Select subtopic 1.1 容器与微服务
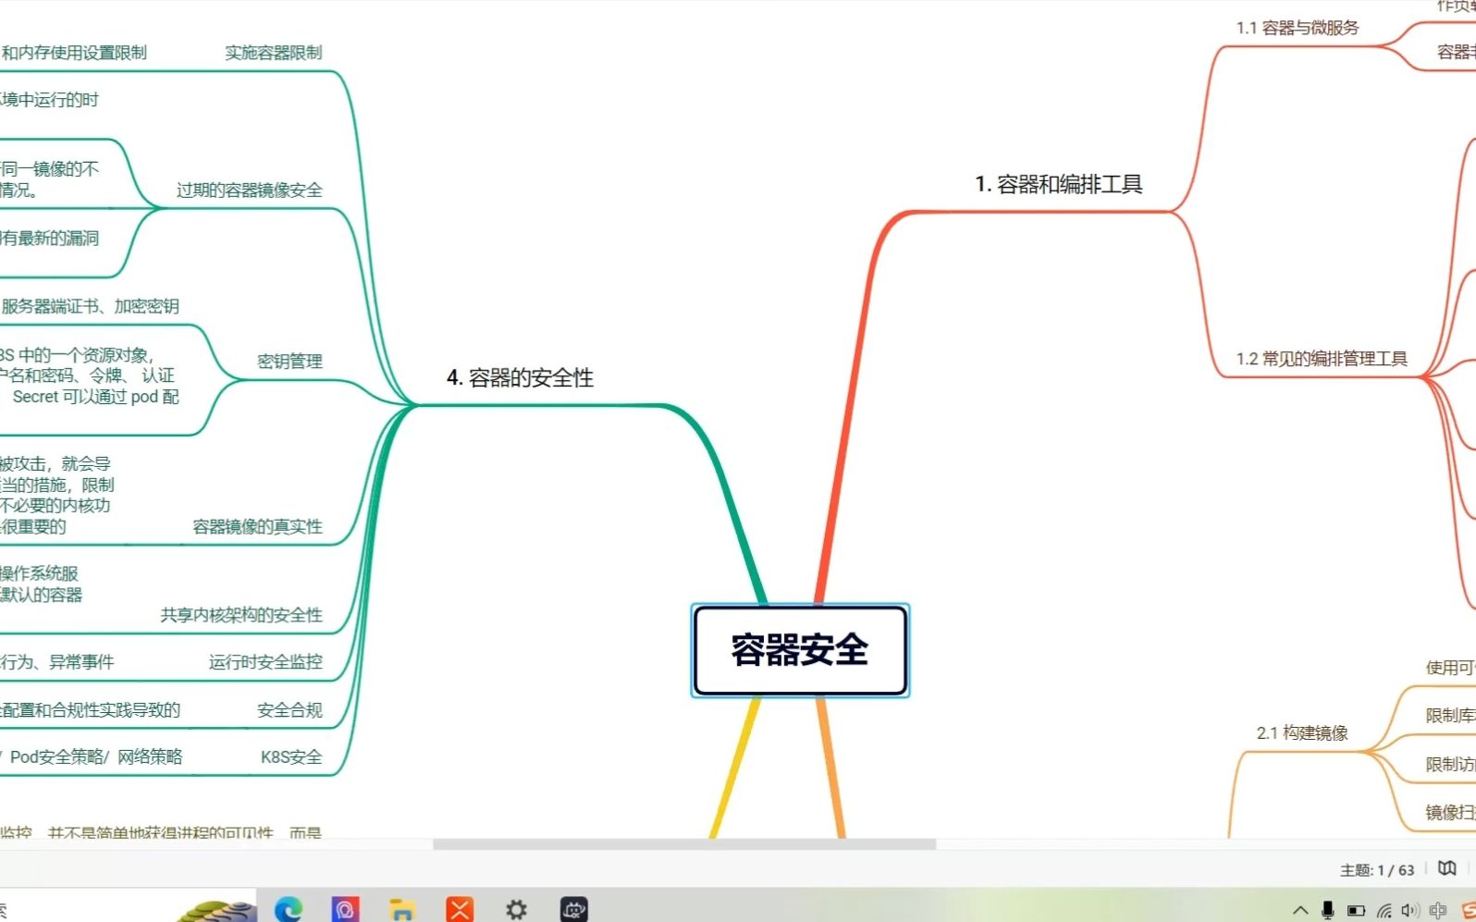The image size is (1476, 922). (x=1298, y=28)
